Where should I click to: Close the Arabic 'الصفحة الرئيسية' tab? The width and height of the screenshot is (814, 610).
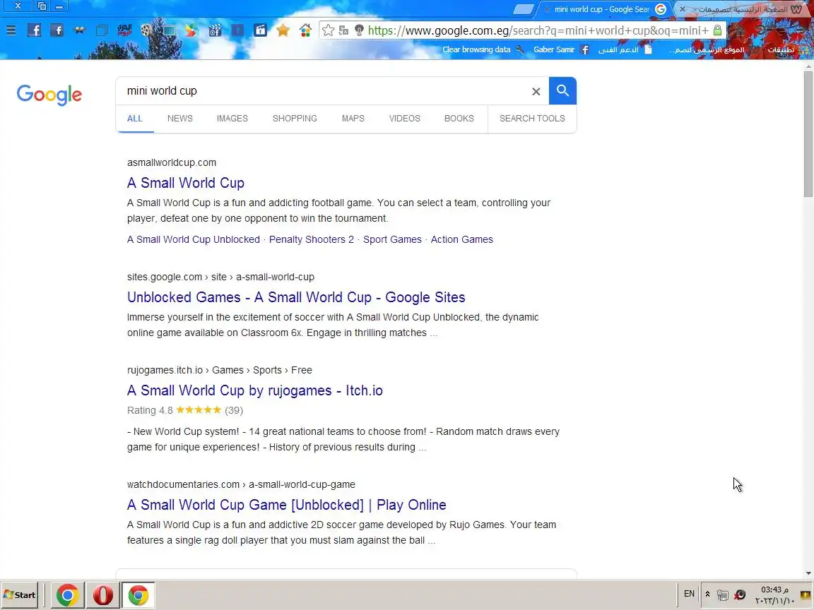tap(682, 9)
